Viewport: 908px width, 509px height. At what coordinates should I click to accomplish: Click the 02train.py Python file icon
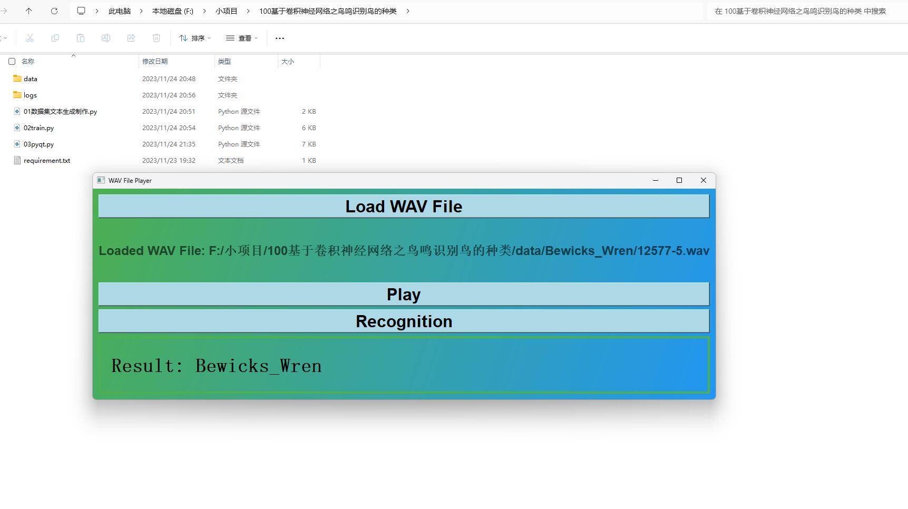(x=17, y=128)
